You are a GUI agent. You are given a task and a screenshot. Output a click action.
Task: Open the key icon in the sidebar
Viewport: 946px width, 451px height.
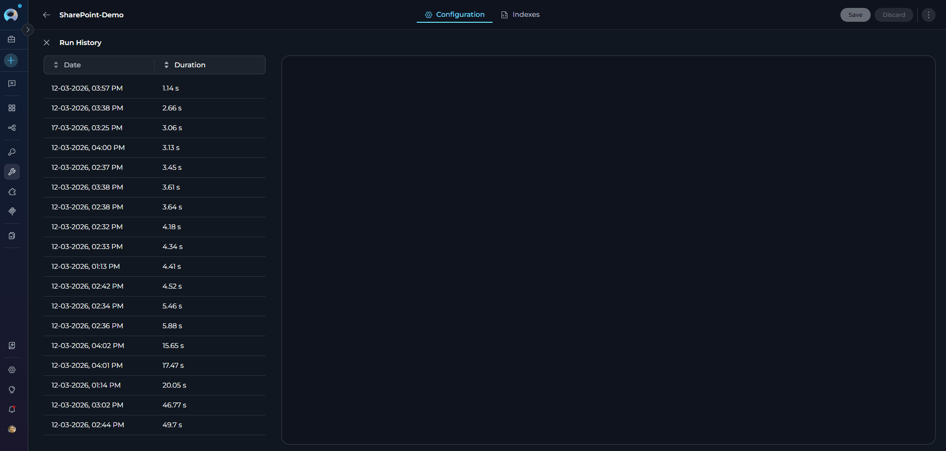pos(12,152)
